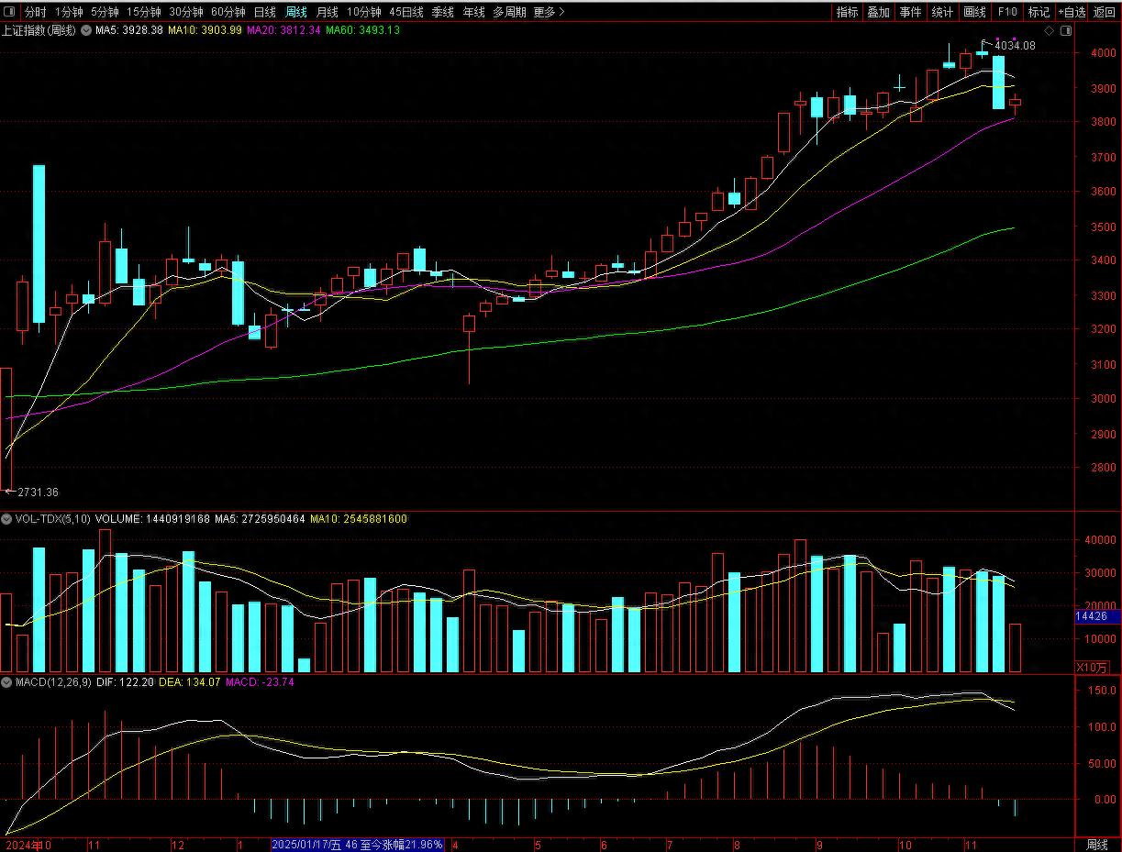Expand the 上证指数 MA indicator dropdown arrow
This screenshot has width=1122, height=852.
tap(87, 30)
